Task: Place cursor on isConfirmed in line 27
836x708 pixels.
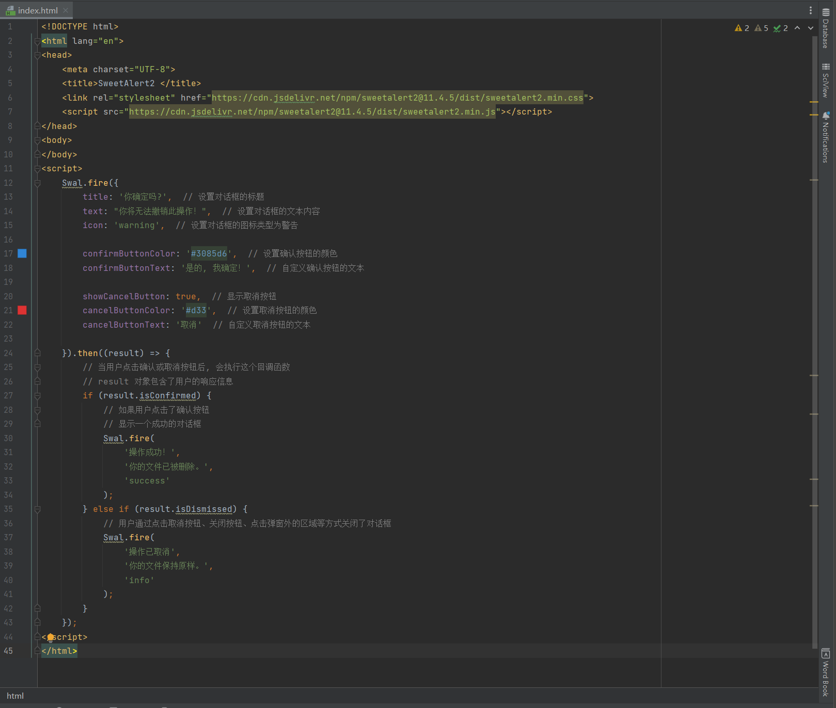Action: coord(168,395)
